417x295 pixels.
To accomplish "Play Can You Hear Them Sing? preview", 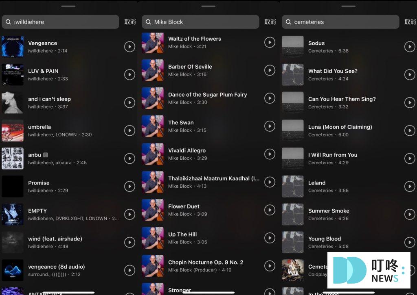I will 410,103.
